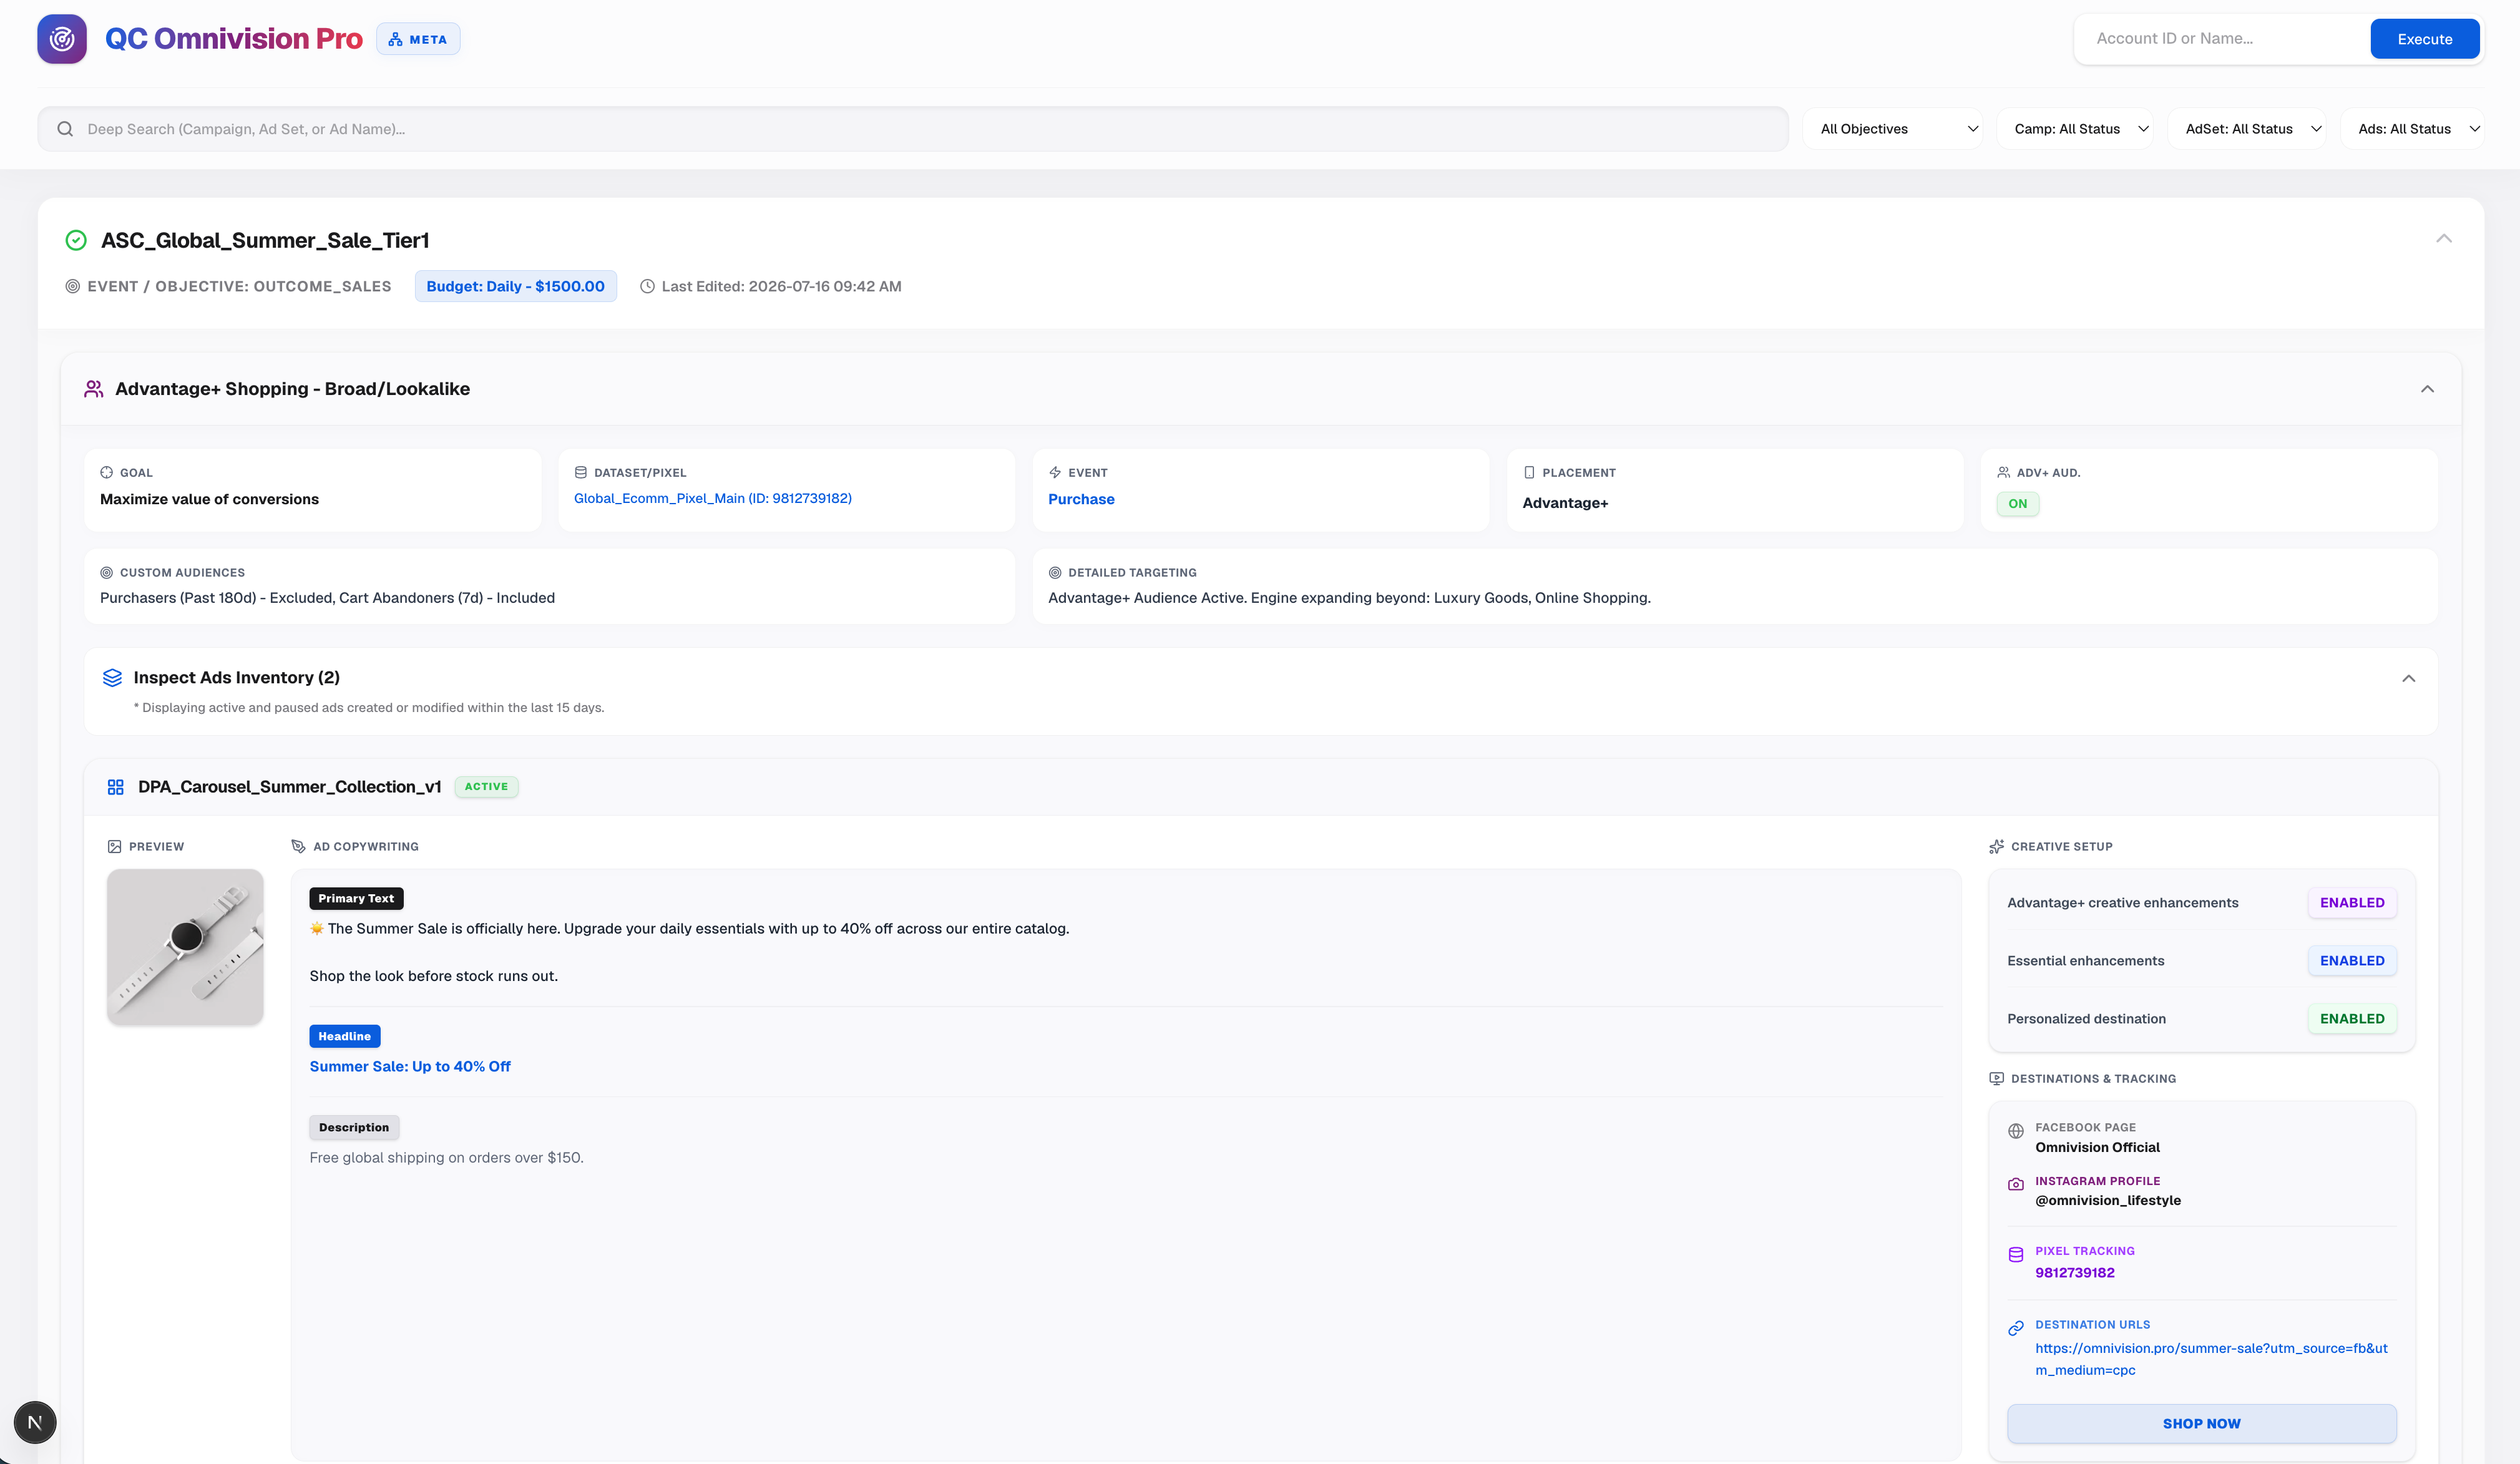The width and height of the screenshot is (2520, 1464).
Task: Click the AD COPYWRITING pen icon
Action: click(298, 846)
